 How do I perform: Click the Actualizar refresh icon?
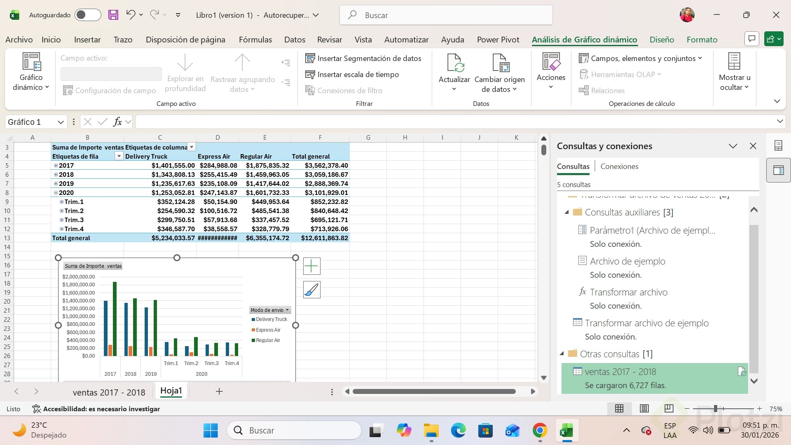pos(454,63)
